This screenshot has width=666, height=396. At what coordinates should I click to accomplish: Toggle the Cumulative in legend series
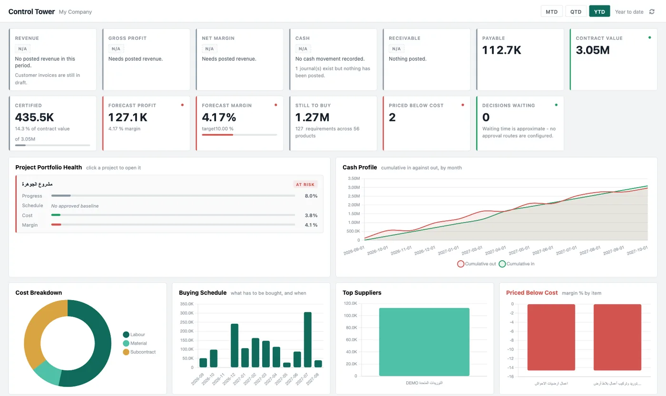coord(517,264)
